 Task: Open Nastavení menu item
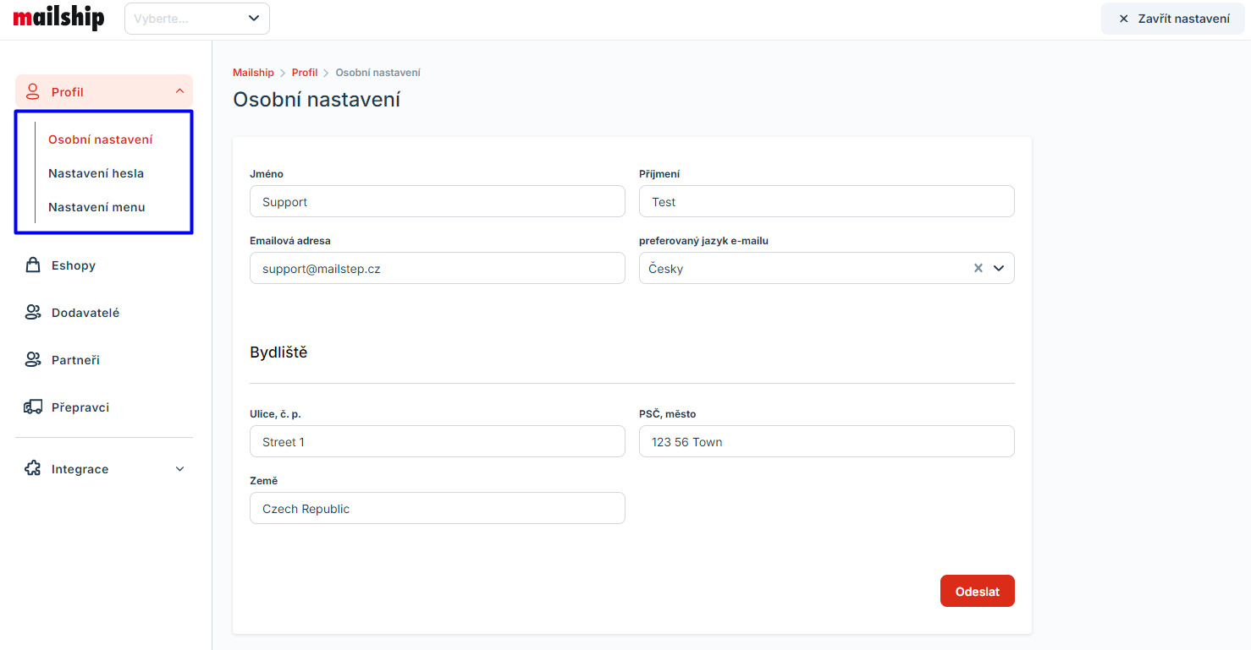point(96,207)
